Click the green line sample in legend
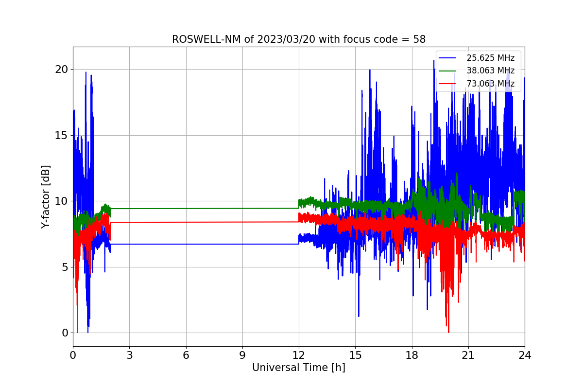583x389 pixels. click(447, 71)
